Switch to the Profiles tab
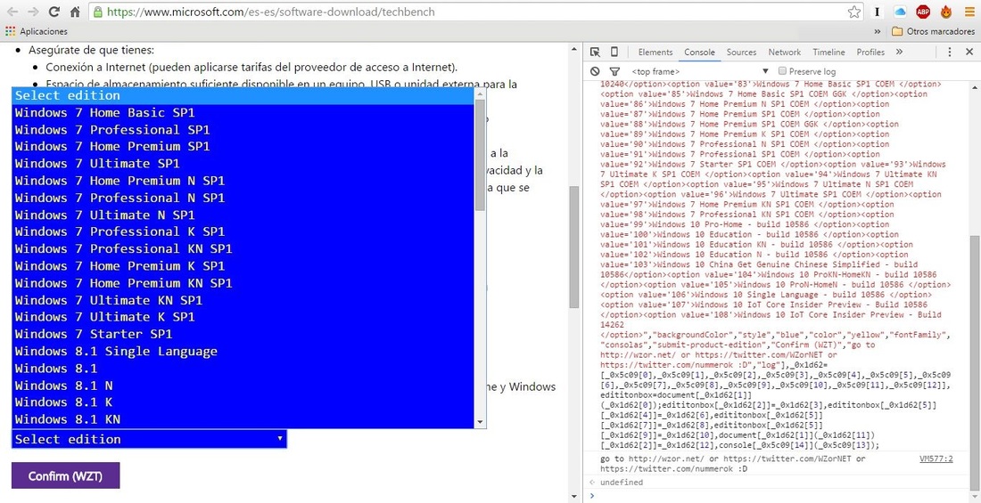The height and width of the screenshot is (503, 981). (870, 52)
